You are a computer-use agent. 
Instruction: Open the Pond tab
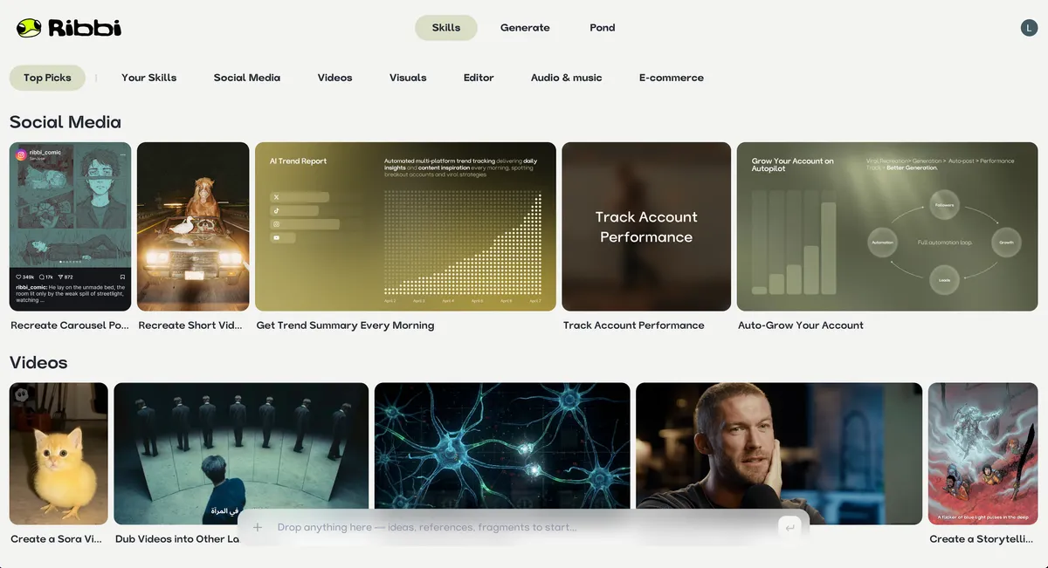603,28
